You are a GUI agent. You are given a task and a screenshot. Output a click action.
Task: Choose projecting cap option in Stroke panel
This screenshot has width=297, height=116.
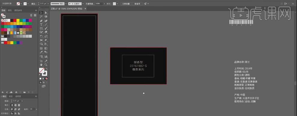pyautogui.click(x=19, y=105)
